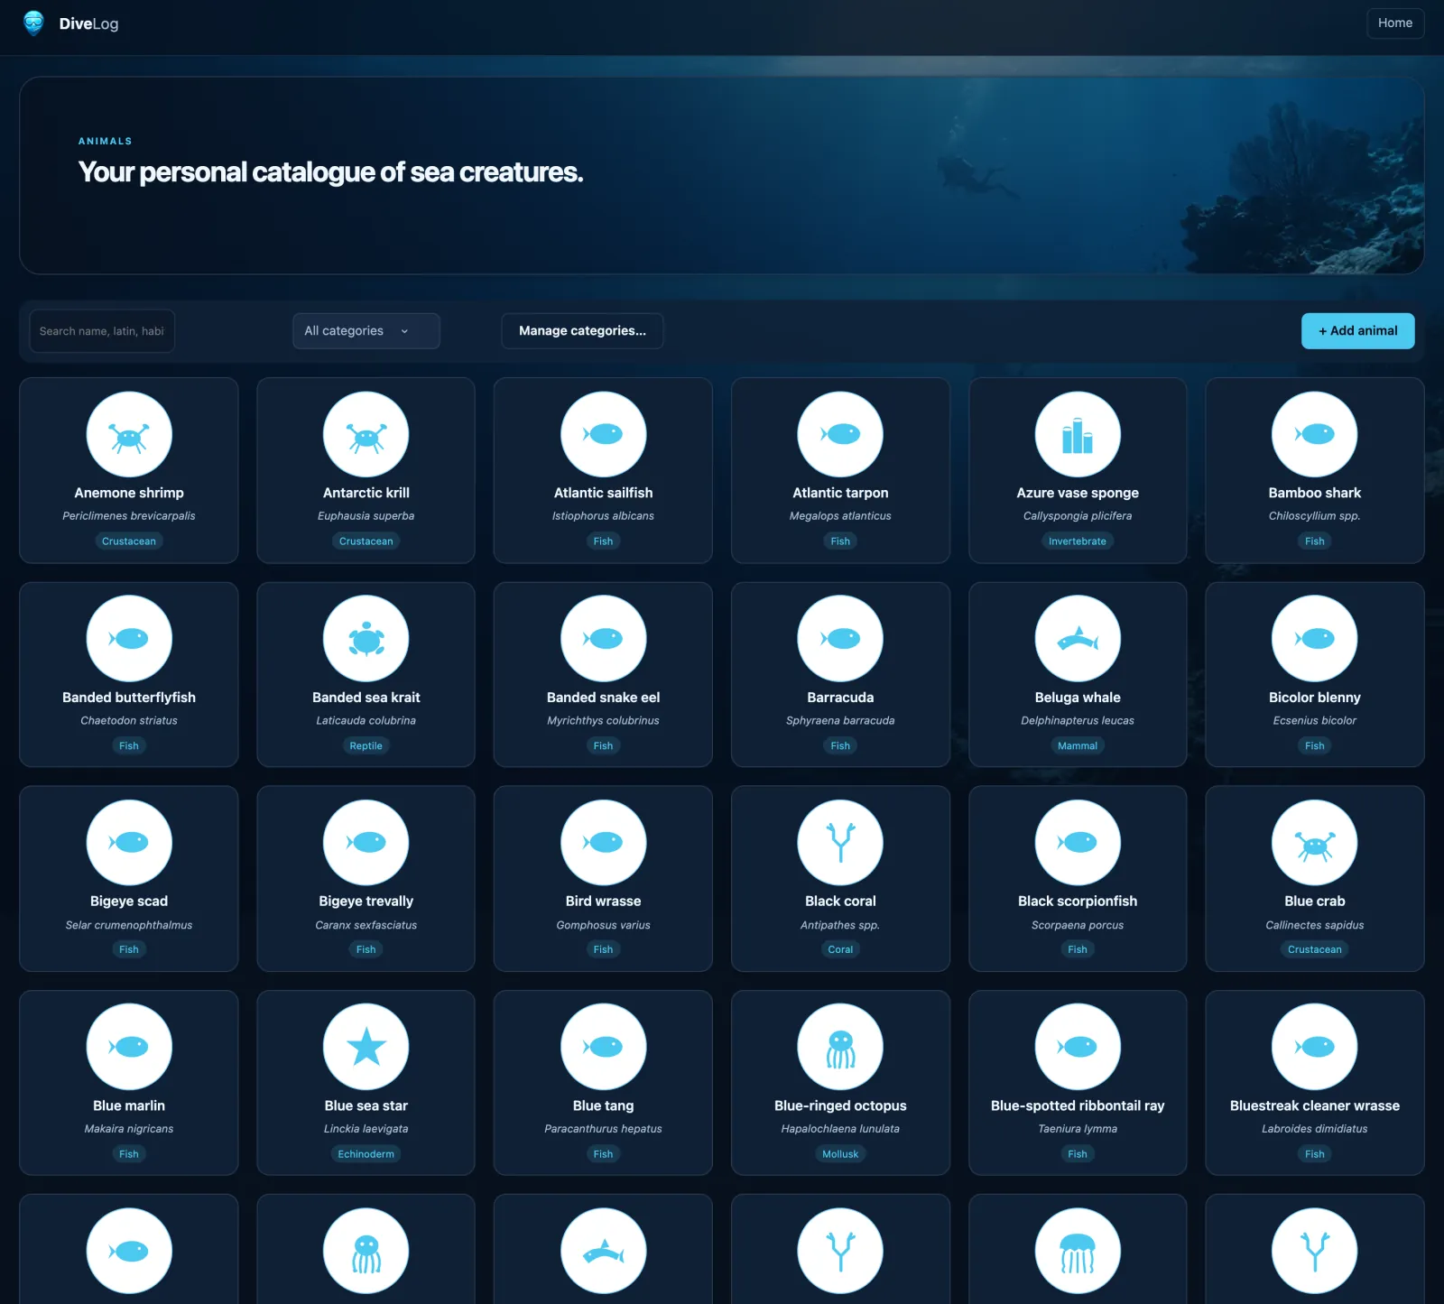Click the Fish tag on Blue marlin

[129, 1154]
